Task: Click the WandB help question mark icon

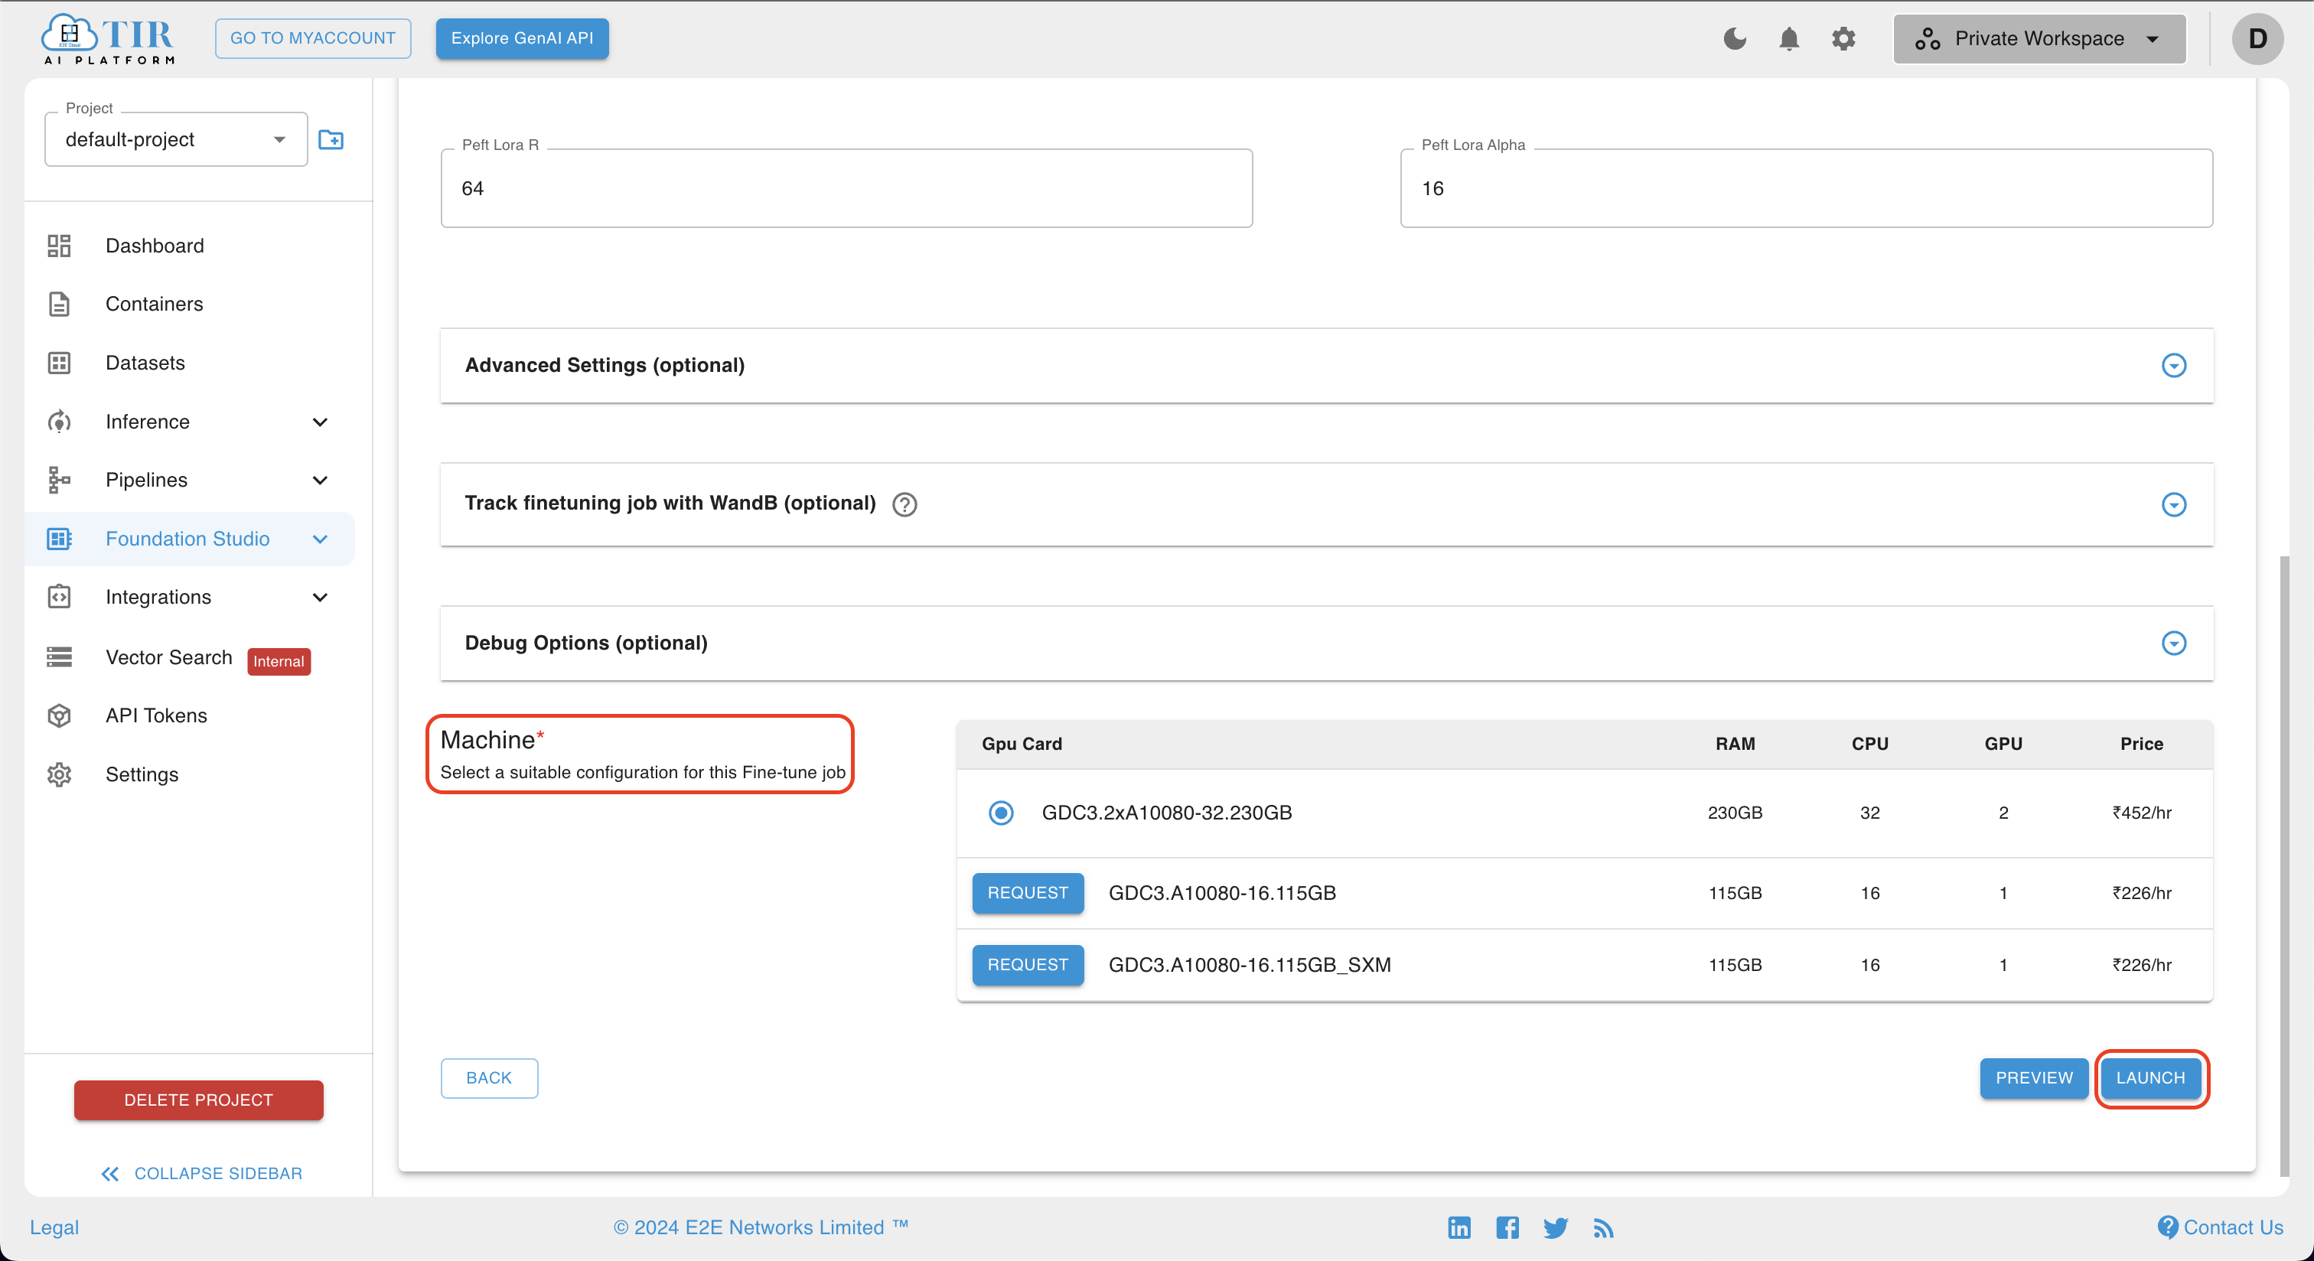Action: [x=904, y=505]
